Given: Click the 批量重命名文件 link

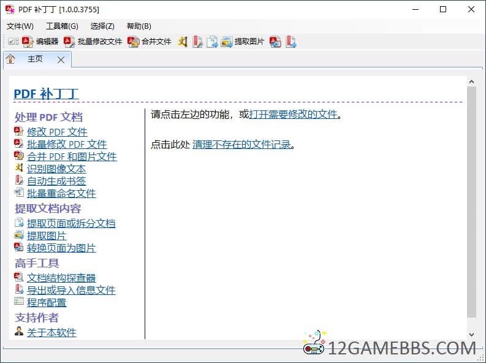Looking at the screenshot, I should pyautogui.click(x=61, y=193).
